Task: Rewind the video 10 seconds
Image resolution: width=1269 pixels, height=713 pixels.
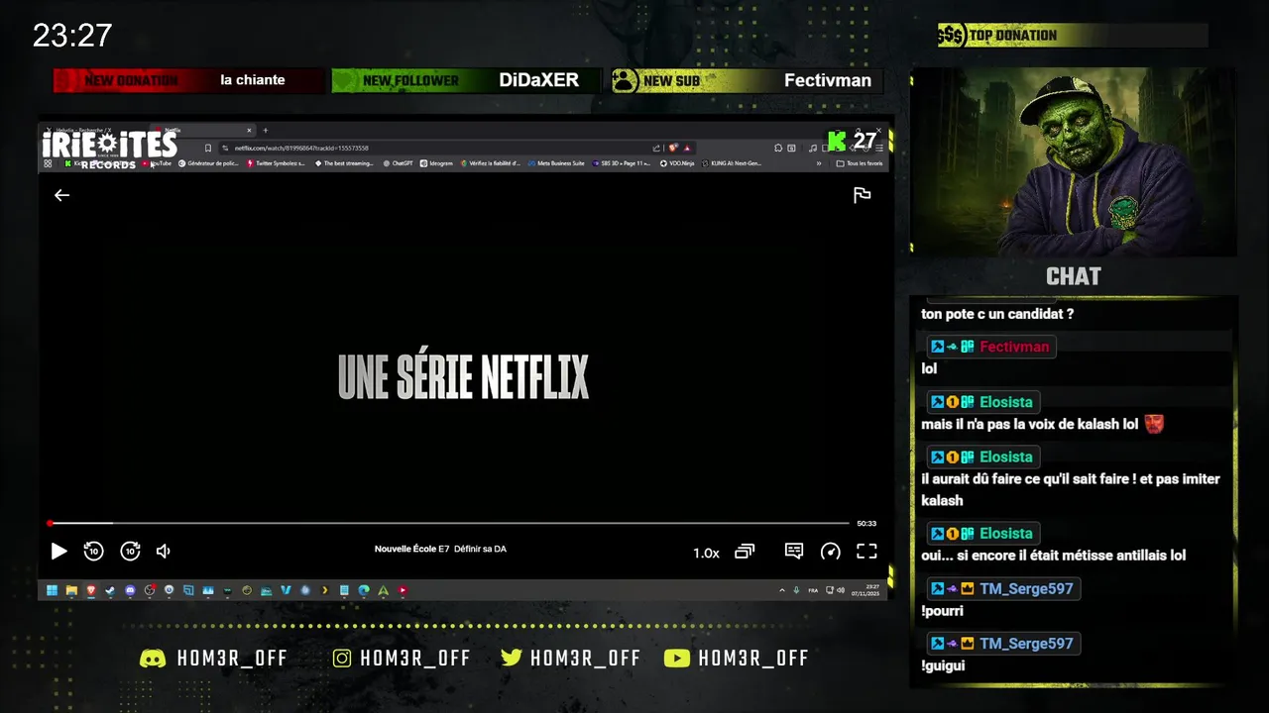Action: pyautogui.click(x=93, y=552)
